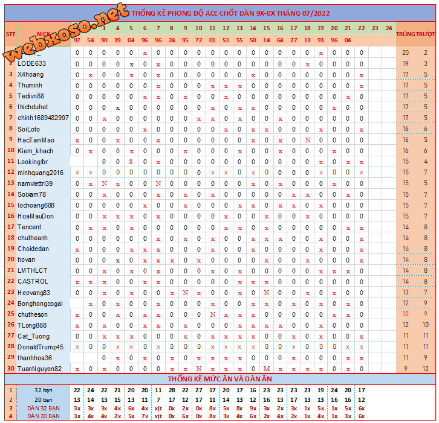The height and width of the screenshot is (423, 439).
Task: Click nickname lochoang688
Action: [x=36, y=205]
